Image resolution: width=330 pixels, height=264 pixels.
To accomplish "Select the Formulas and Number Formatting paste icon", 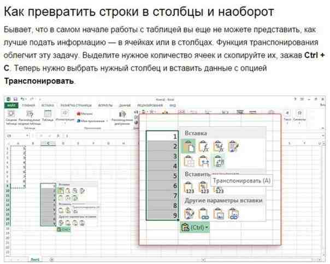I will point(219,146).
